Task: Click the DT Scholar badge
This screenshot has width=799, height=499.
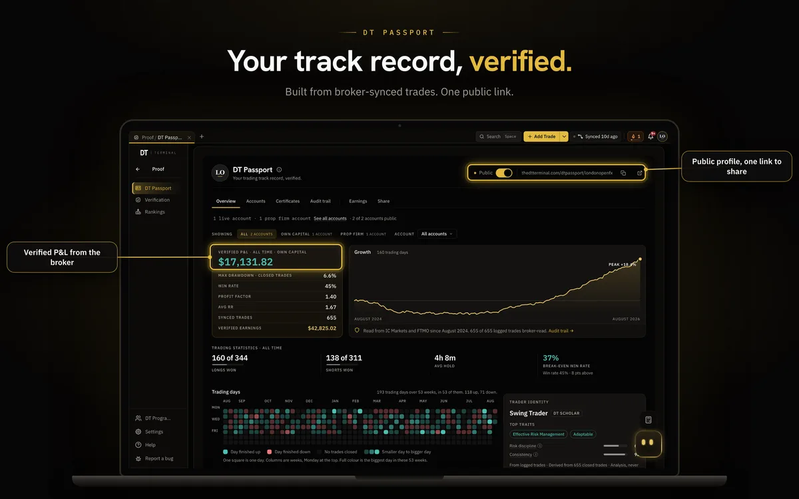Action: click(567, 413)
